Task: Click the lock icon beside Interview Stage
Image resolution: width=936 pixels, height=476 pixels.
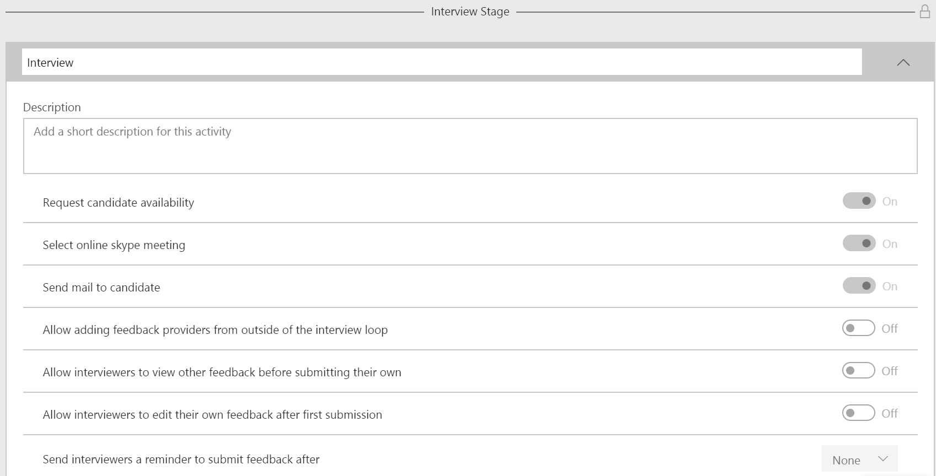Action: (x=925, y=12)
